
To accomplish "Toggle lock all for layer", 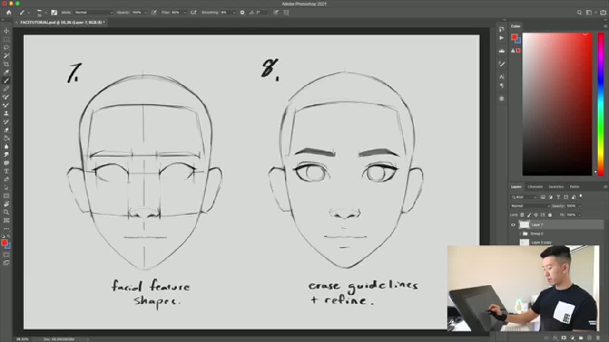I will point(550,215).
